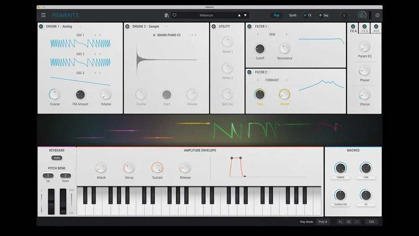This screenshot has height=236, width=419.
Task: Click the Filter 1 Cutoff knob
Action: tap(260, 49)
